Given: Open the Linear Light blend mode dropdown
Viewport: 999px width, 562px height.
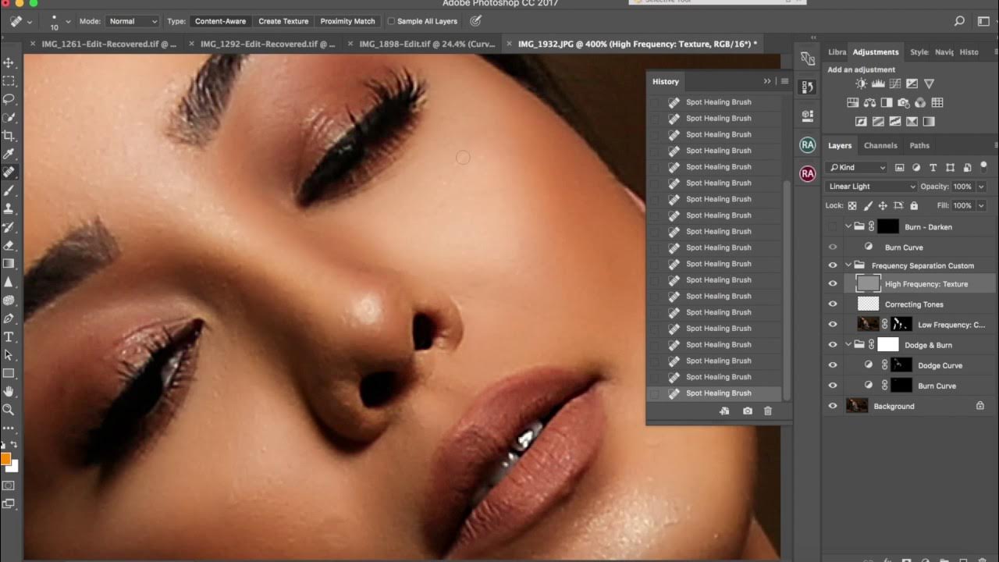Looking at the screenshot, I should 871,187.
